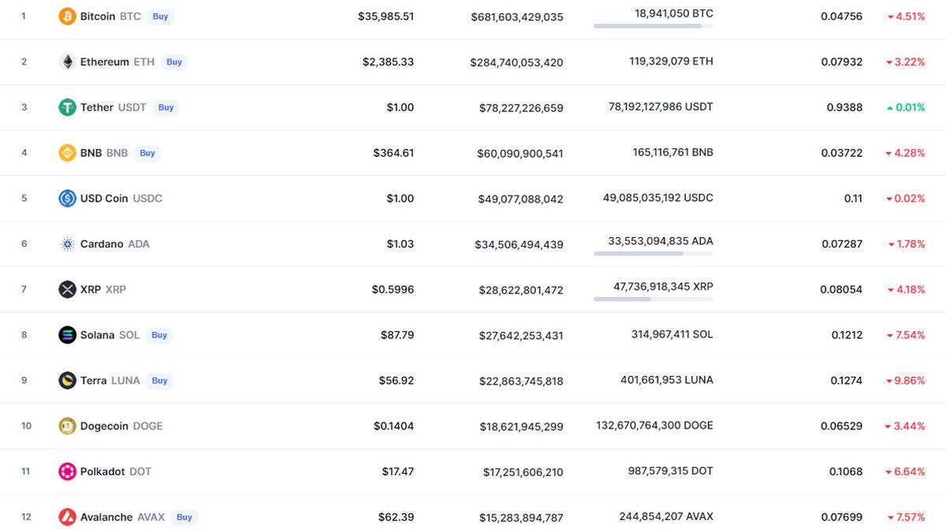Click the Ethereum logo icon
This screenshot has width=946, height=532.
coord(67,61)
